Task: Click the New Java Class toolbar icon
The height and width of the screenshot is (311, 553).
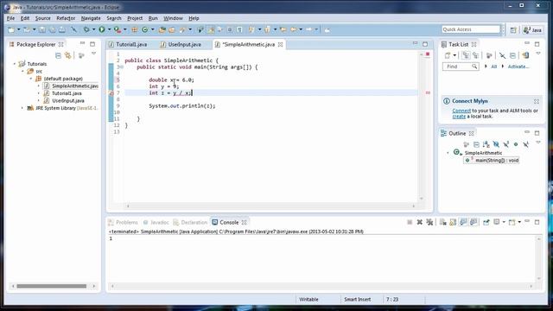Action: point(145,29)
